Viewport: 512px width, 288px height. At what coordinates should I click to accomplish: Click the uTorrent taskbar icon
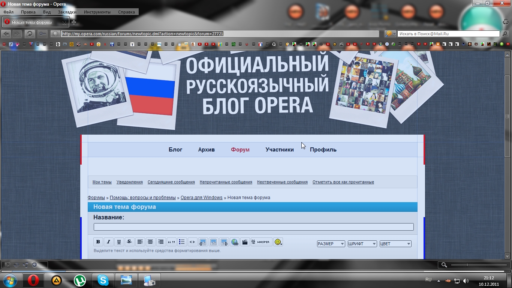click(x=79, y=280)
